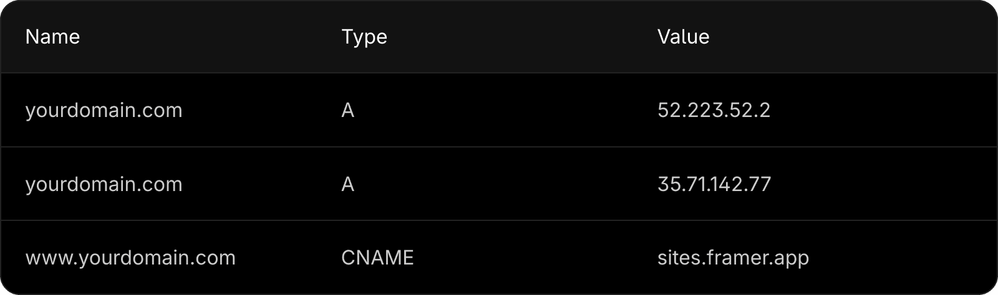This screenshot has height=295, width=998.
Task: Click the A type for 52.223.52.2
Action: [348, 110]
